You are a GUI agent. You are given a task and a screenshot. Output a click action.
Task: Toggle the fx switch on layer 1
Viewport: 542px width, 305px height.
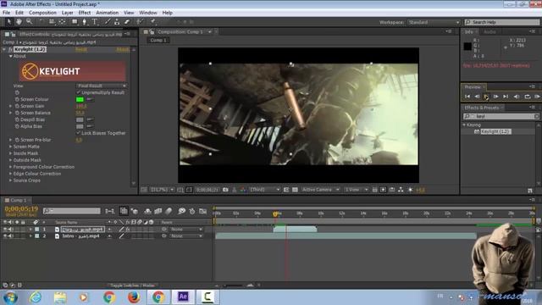click(x=128, y=230)
